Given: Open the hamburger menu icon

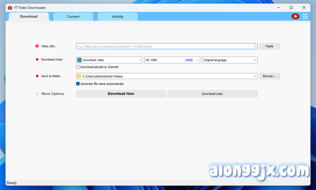Looking at the screenshot, I should point(305,16).
